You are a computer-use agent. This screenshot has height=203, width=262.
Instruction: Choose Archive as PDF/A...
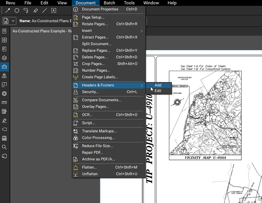click(108, 159)
